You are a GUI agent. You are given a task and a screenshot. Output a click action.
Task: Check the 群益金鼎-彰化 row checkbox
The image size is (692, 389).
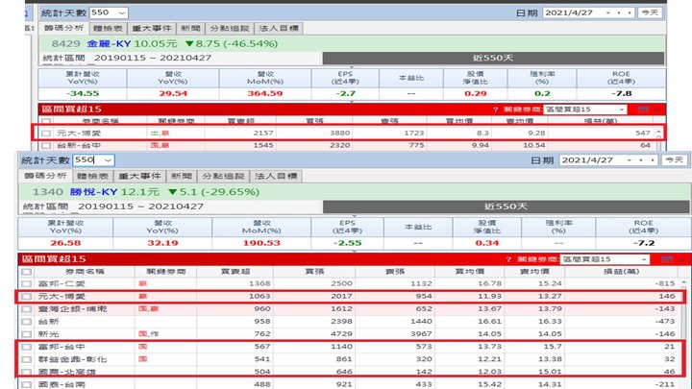(26, 359)
